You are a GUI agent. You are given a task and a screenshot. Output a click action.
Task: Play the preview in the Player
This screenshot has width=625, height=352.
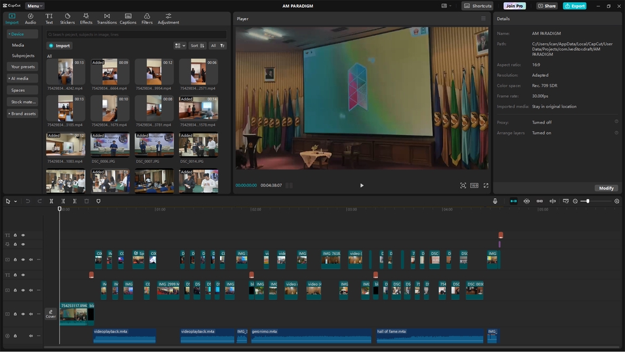[361, 185]
